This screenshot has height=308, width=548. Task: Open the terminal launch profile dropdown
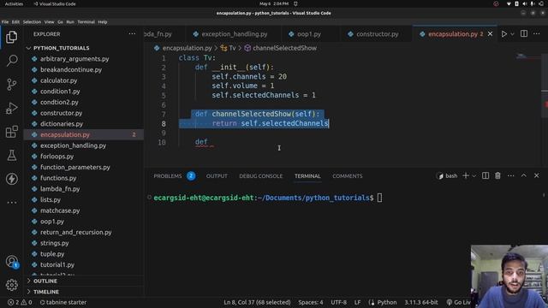(474, 176)
